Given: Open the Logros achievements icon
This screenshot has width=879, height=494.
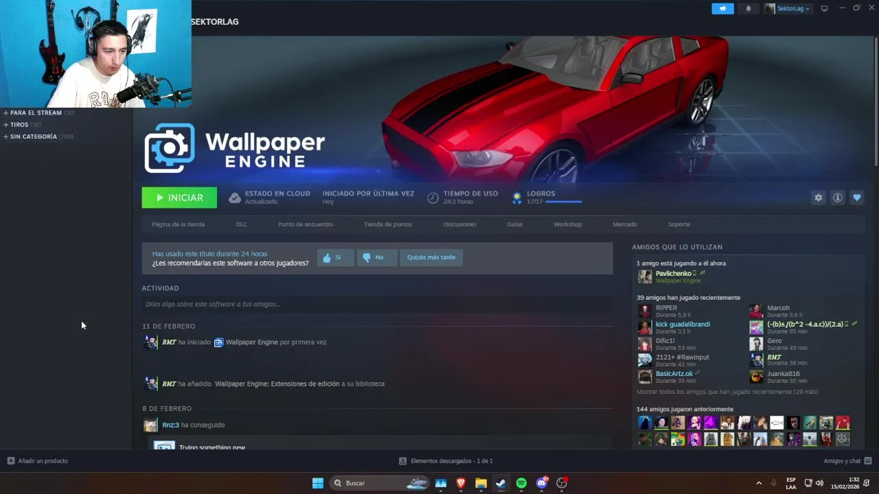Looking at the screenshot, I should (x=517, y=198).
